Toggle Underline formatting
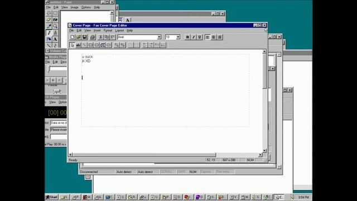 200,37
